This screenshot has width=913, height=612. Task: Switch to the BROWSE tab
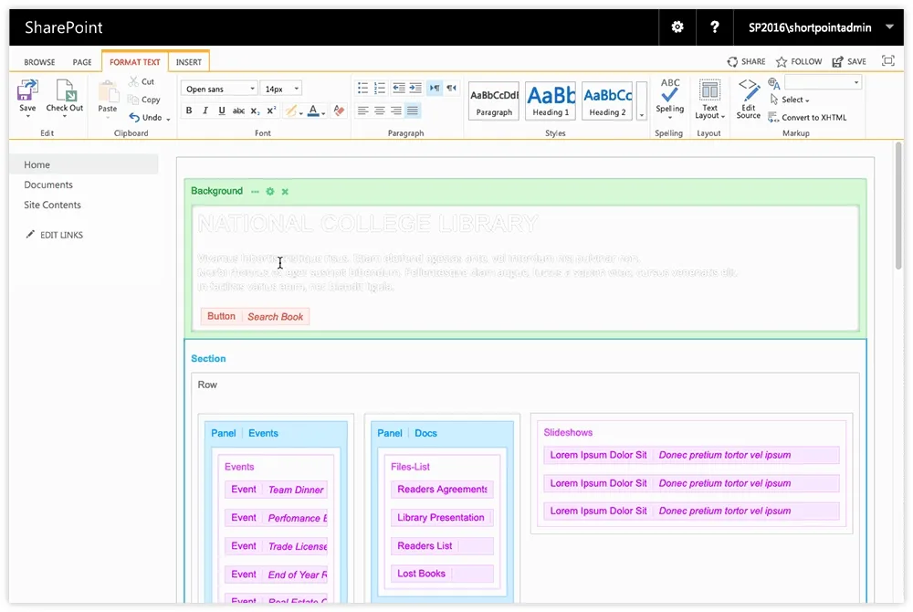point(39,62)
